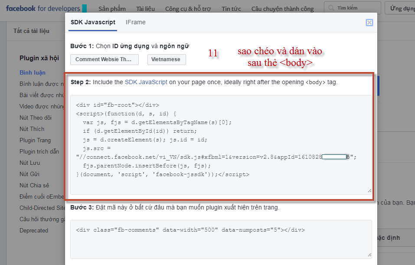Click inside the fb-comments code box
The height and width of the screenshot is (265, 415).
(x=221, y=239)
